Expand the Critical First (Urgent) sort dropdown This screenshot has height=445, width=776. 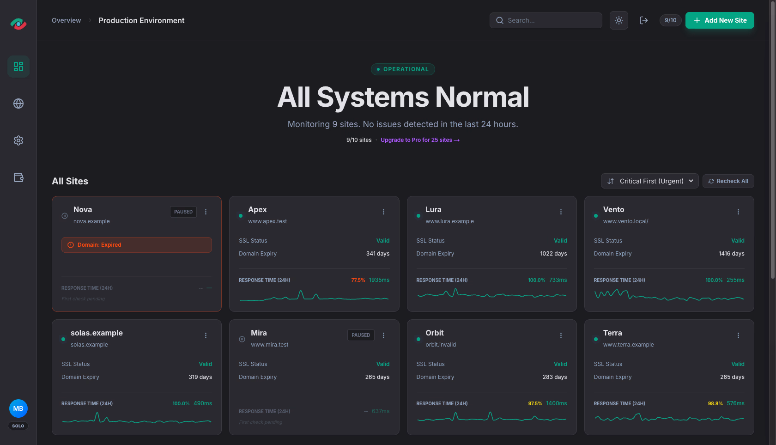pos(650,181)
